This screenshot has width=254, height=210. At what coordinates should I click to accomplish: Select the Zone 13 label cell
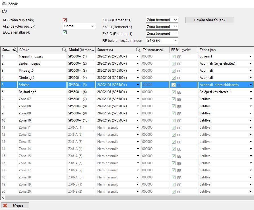click(x=42, y=142)
